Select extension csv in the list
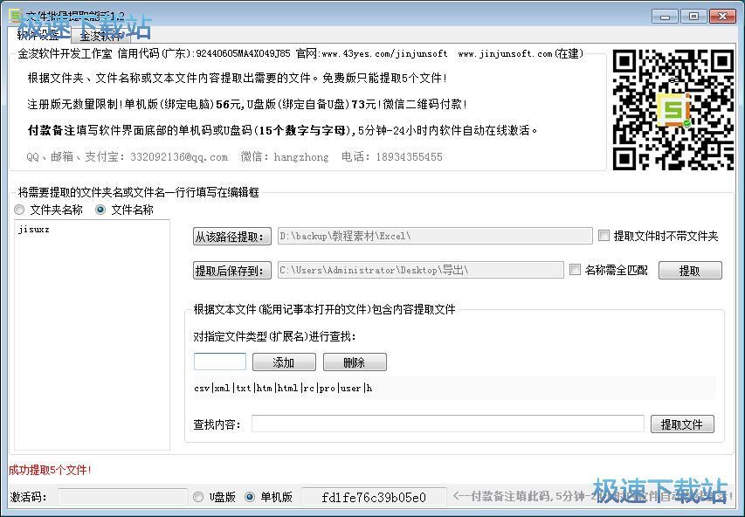This screenshot has width=745, height=517. tap(202, 389)
